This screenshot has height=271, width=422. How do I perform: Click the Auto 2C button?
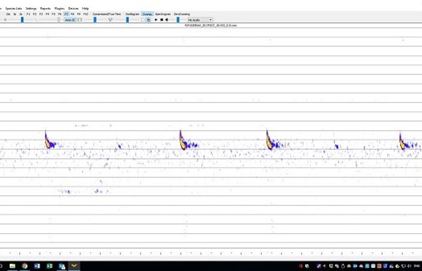[70, 20]
